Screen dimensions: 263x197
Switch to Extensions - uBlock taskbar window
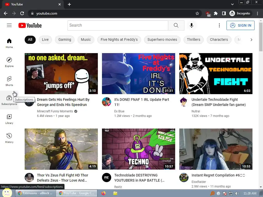click(x=35, y=193)
